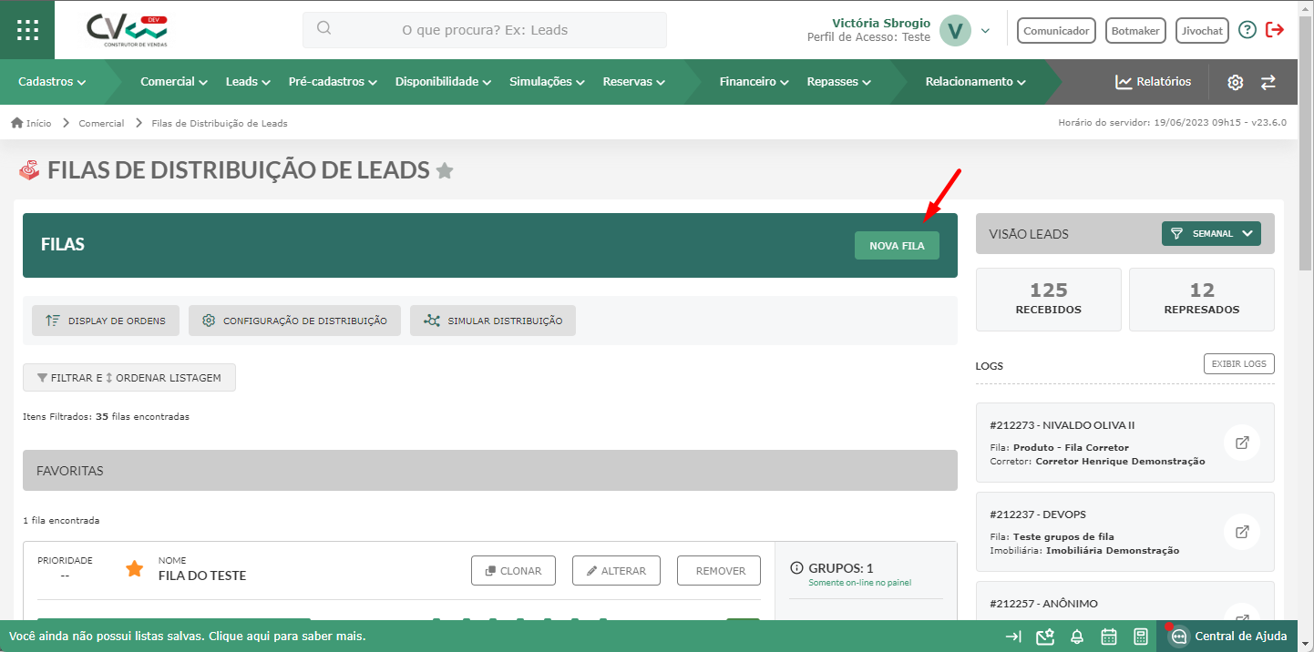Click the Nova Fila button
Screen dimensions: 1314x652
tap(897, 246)
